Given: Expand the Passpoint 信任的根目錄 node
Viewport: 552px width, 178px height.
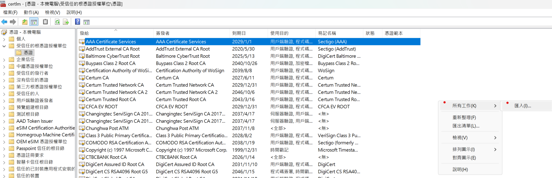Looking at the screenshot, I should 4,149.
